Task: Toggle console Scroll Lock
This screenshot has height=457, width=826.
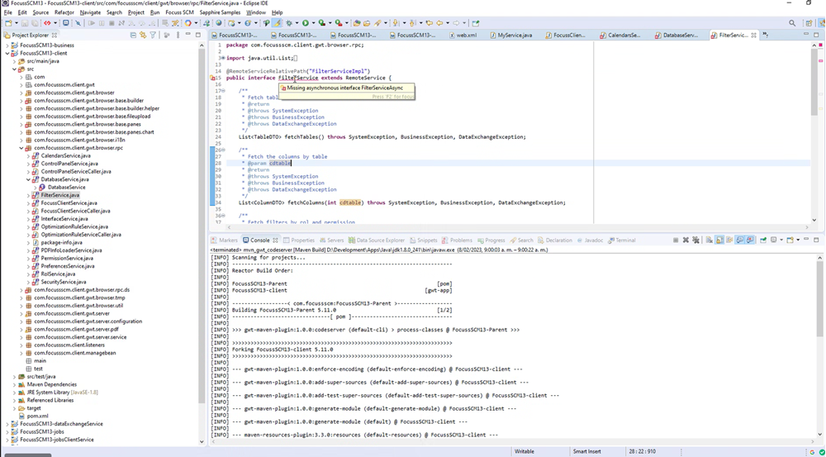Action: pyautogui.click(x=719, y=240)
